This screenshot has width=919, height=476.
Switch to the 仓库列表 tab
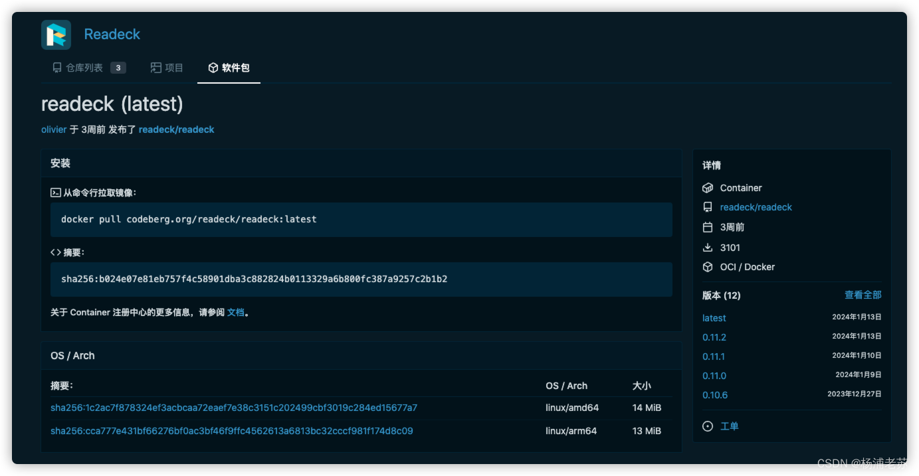pos(89,68)
